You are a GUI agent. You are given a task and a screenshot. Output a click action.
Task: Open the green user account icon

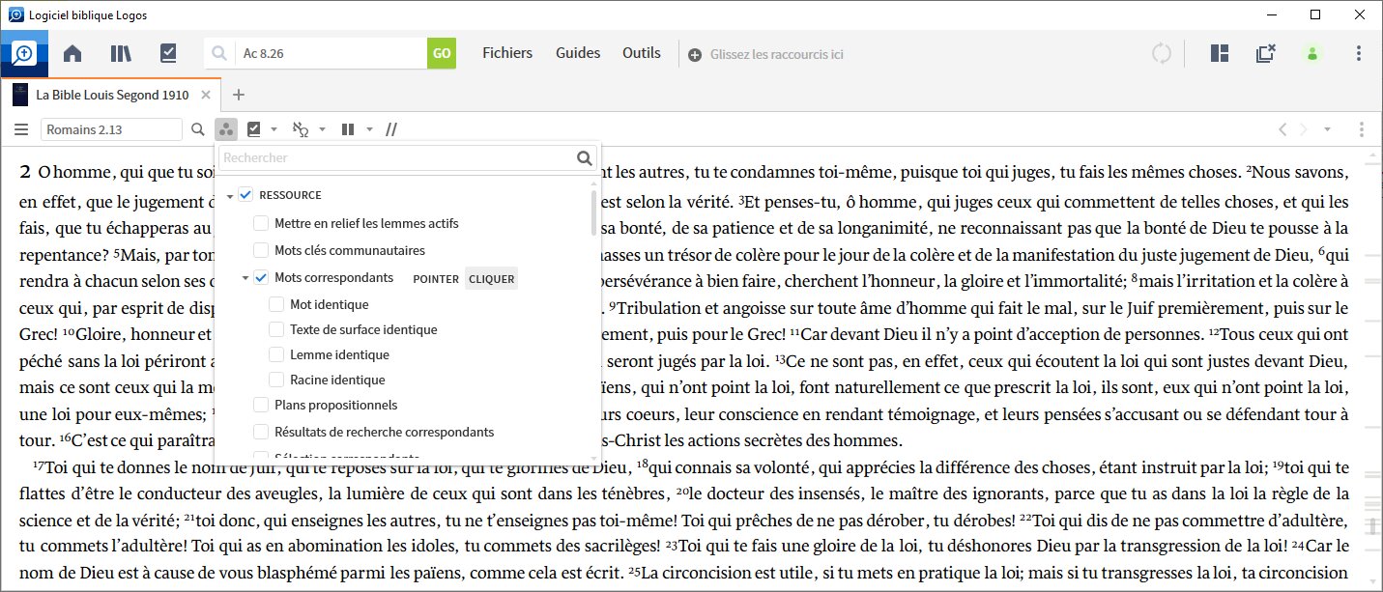[1312, 54]
